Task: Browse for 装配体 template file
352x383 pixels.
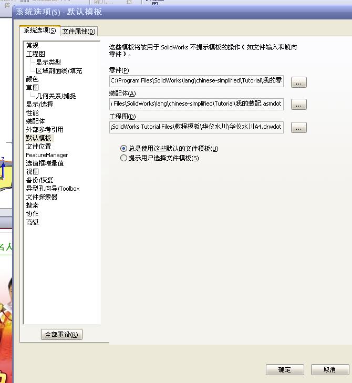Action: pyautogui.click(x=299, y=105)
